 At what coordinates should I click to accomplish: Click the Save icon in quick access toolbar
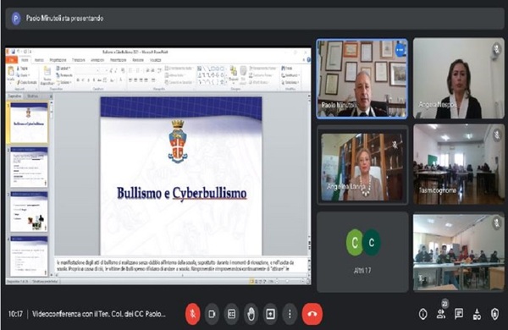[14, 52]
